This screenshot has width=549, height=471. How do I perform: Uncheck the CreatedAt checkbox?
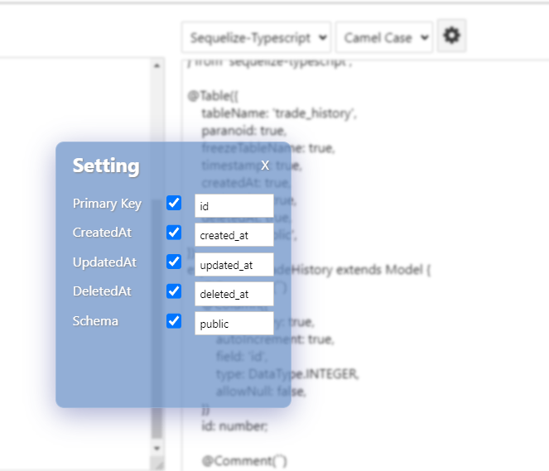coord(174,233)
